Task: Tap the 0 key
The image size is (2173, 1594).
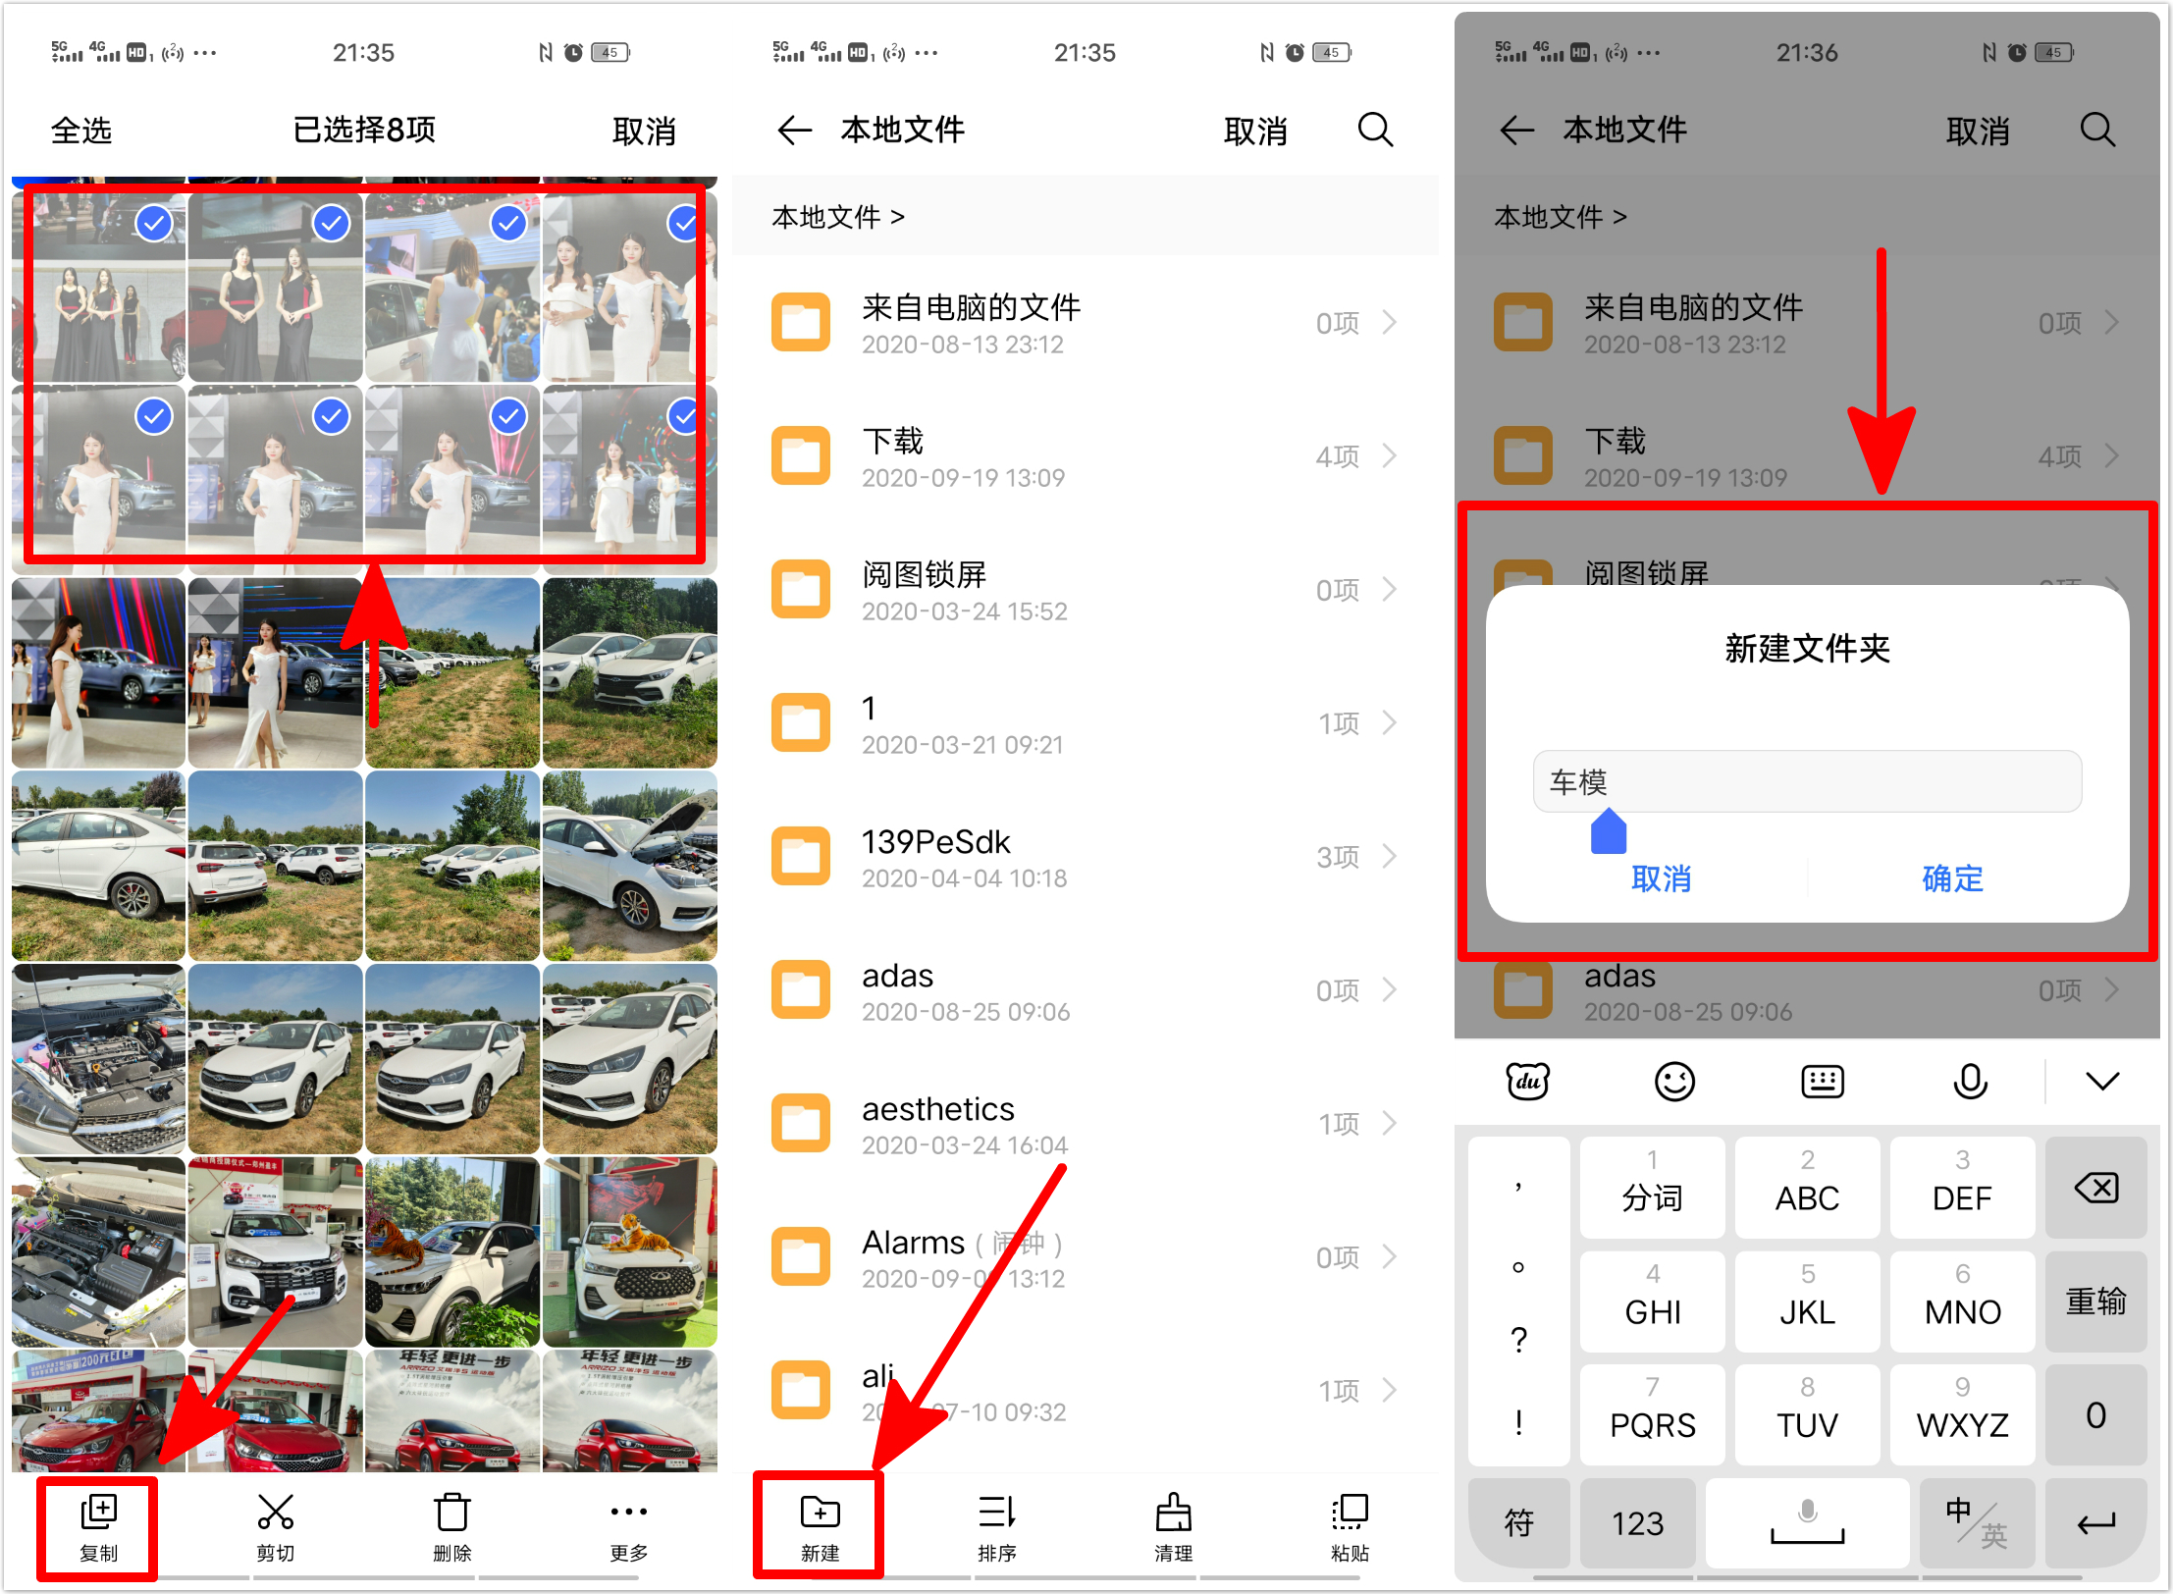Action: pos(2095,1414)
